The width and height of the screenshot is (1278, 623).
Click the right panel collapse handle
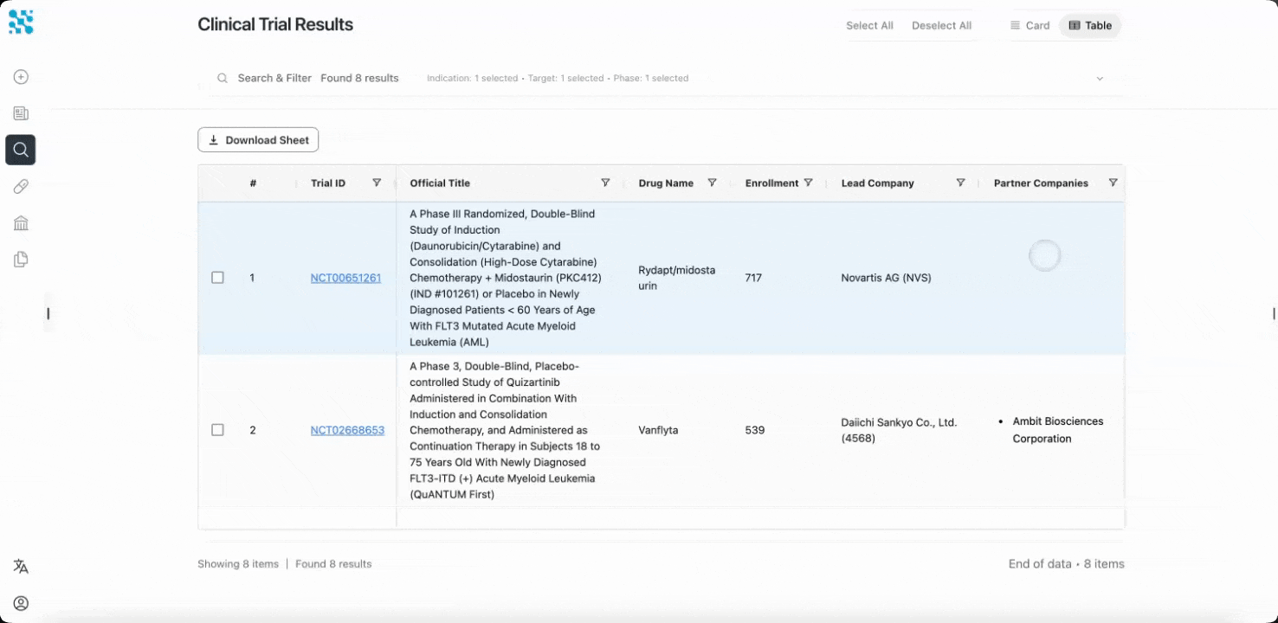pos(1274,313)
